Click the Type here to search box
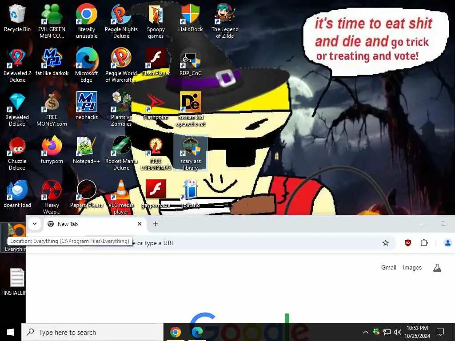Image resolution: width=455 pixels, height=341 pixels. (92, 332)
